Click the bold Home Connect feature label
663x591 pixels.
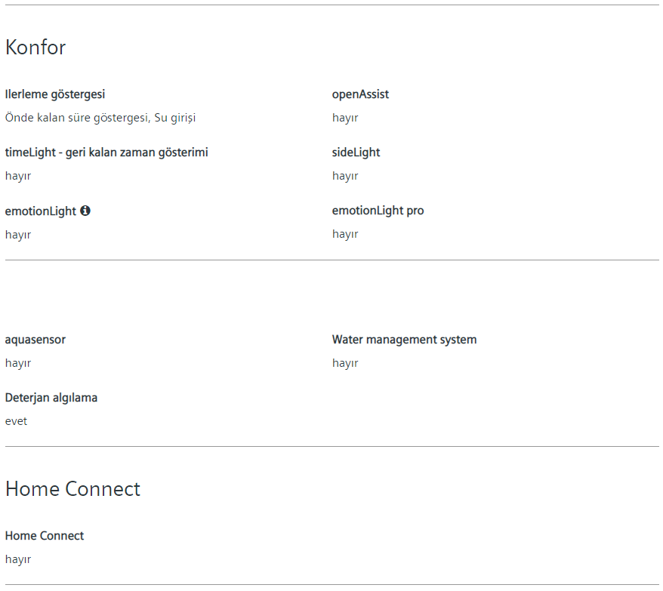[x=45, y=536]
